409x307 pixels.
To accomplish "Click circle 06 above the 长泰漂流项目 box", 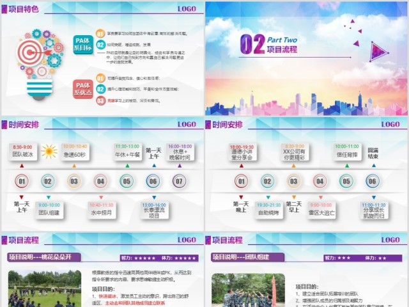I will click(x=153, y=181).
